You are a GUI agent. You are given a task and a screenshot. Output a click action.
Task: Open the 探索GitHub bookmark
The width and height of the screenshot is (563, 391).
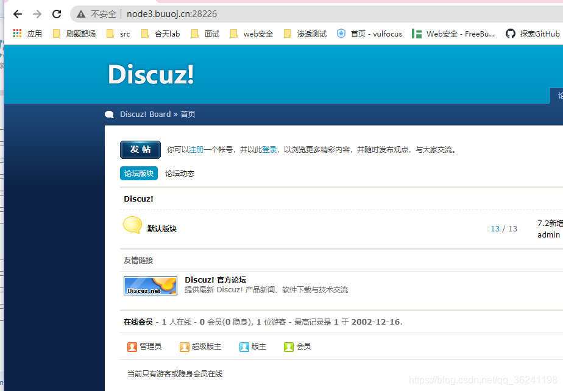[533, 33]
